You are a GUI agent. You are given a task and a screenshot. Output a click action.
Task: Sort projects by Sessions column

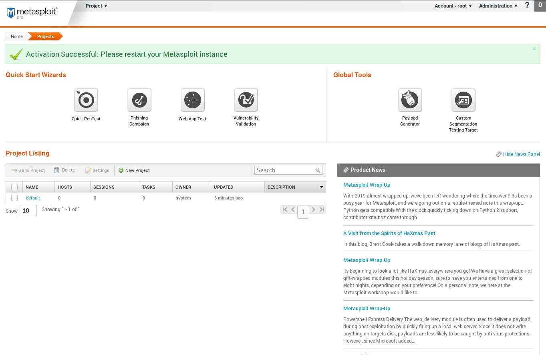click(x=115, y=187)
